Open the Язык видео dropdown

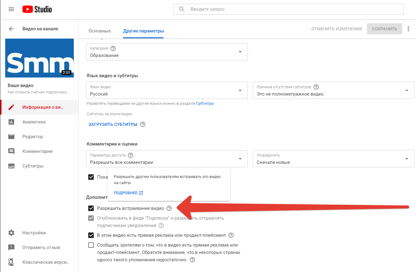pyautogui.click(x=167, y=90)
